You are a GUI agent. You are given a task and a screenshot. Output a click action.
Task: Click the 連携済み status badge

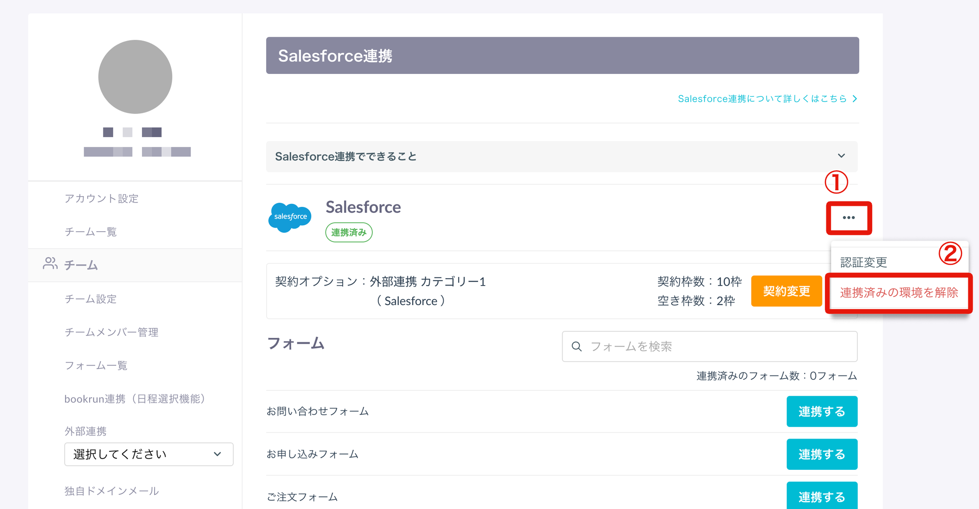(349, 232)
